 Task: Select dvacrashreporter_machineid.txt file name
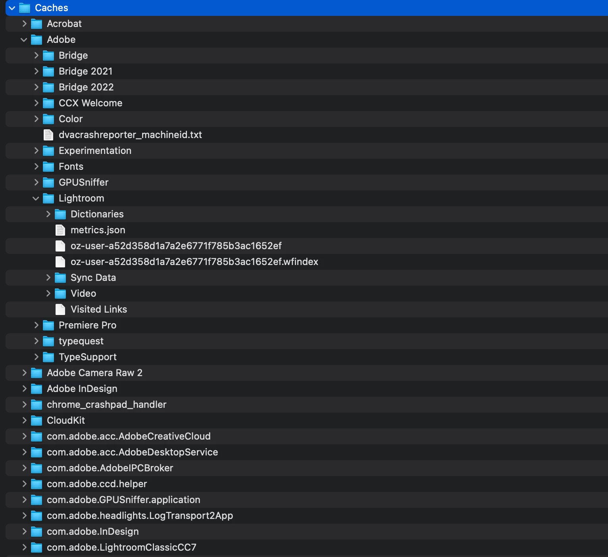[x=130, y=135]
